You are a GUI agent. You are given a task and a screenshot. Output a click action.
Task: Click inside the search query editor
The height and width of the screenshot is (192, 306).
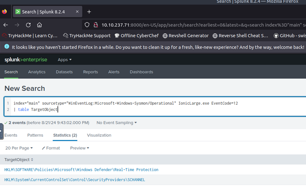tap(155, 106)
